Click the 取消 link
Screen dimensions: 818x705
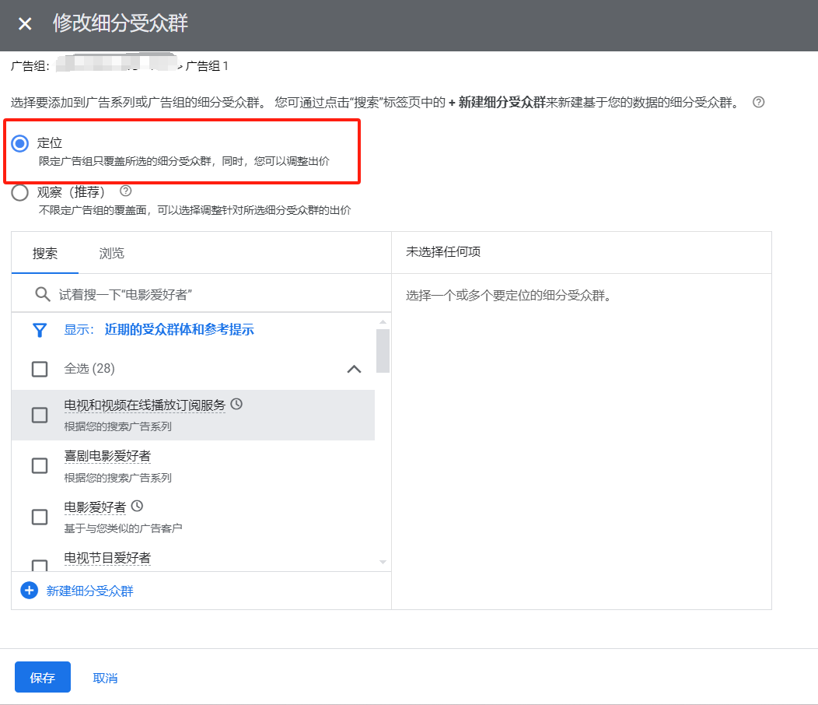[105, 678]
